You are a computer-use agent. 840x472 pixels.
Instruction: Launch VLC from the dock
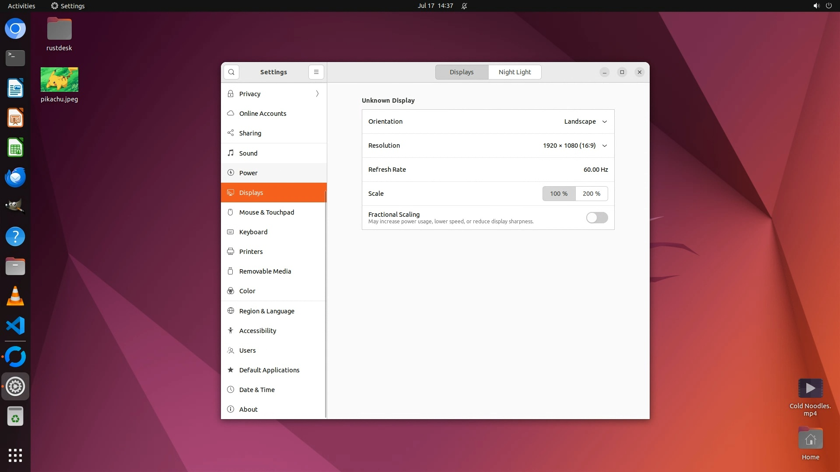tap(15, 296)
